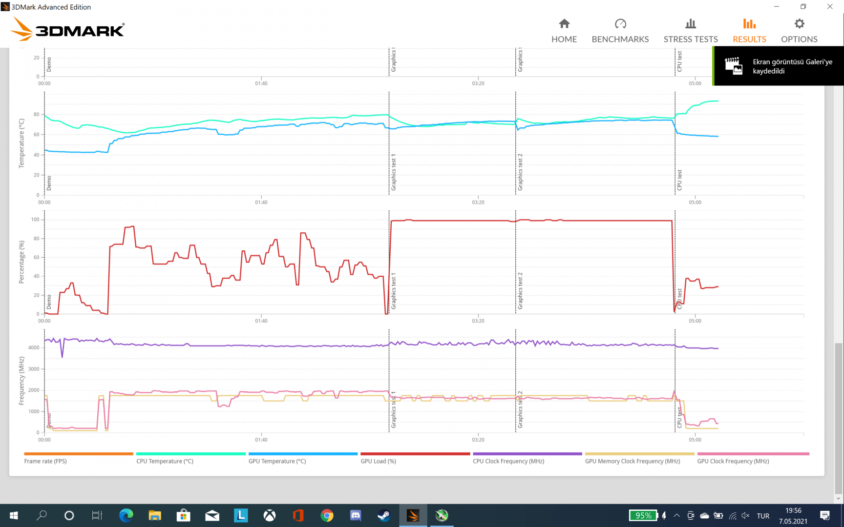Open Steam from the taskbar
The height and width of the screenshot is (527, 844).
coord(384,515)
